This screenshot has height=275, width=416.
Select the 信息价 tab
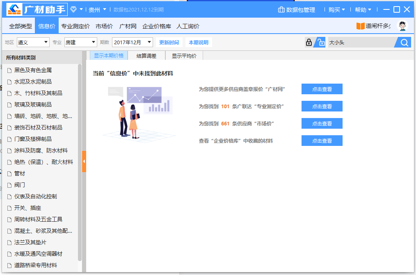click(47, 26)
